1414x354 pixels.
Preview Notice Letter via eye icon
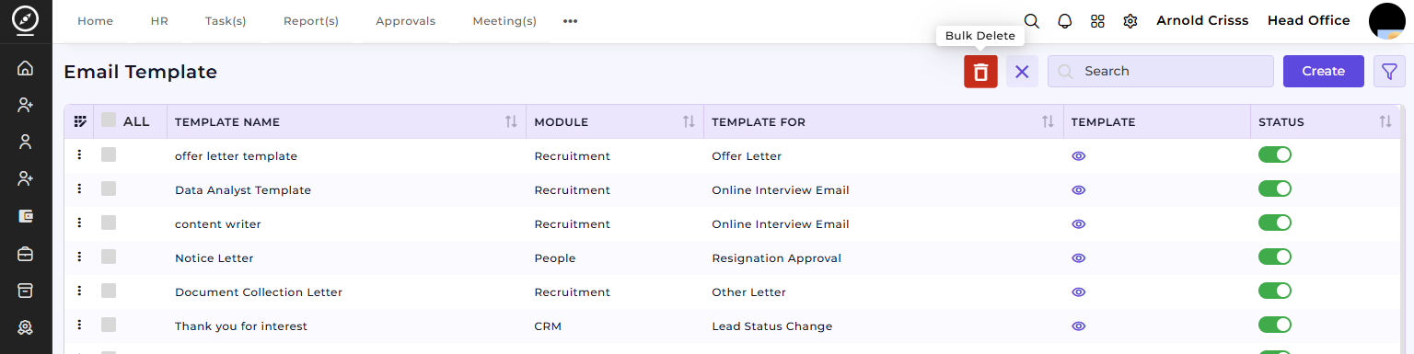coord(1079,258)
